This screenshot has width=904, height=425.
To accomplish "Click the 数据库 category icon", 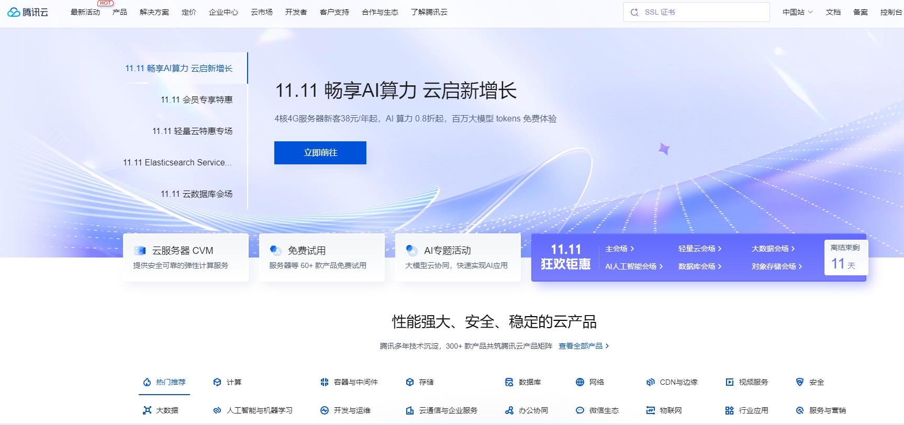I will click(509, 382).
